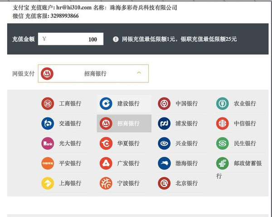272x217 pixels.
Task: Choose the 渤海银行 name label
Action: click(x=187, y=163)
